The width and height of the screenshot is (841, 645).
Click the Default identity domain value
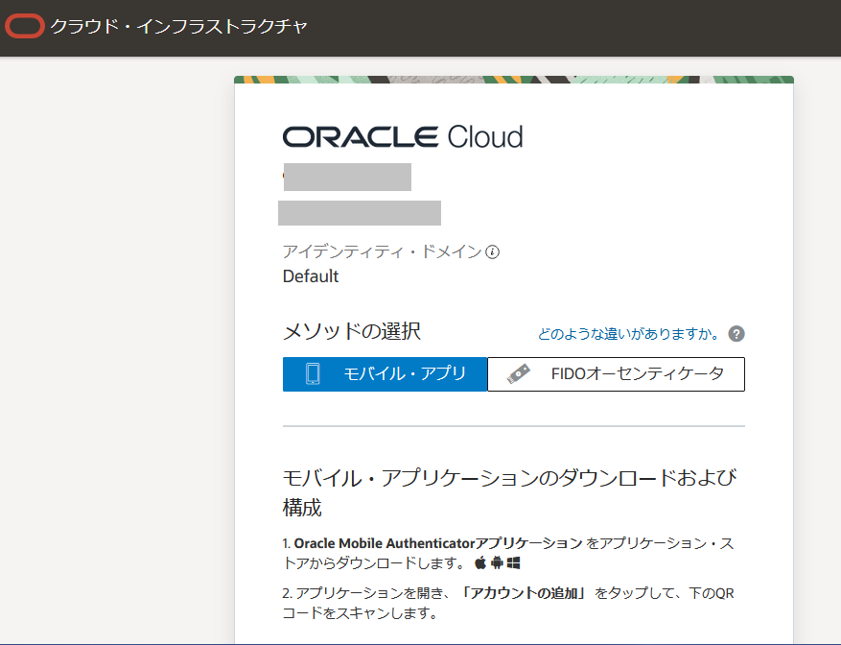pyautogui.click(x=311, y=276)
